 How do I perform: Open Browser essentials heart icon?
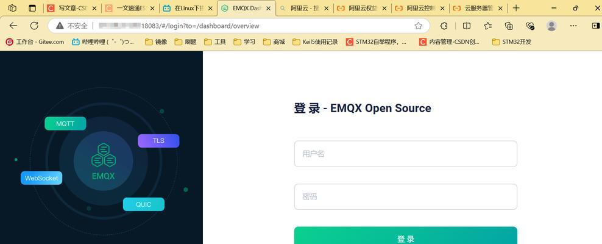530,26
